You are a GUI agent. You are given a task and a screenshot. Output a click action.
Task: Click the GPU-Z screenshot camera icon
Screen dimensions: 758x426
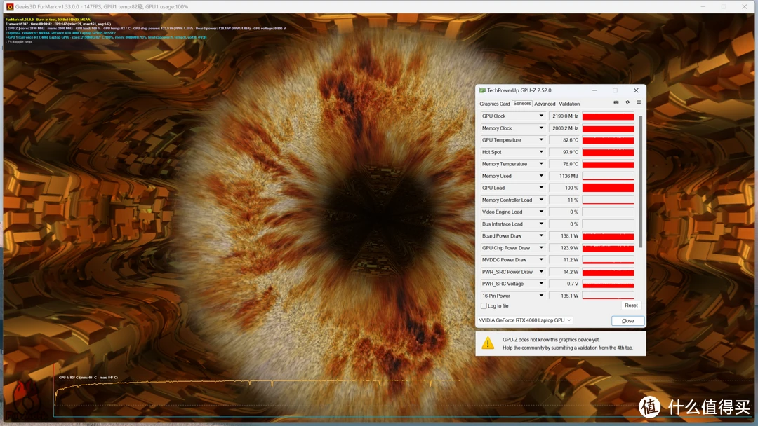click(x=616, y=102)
